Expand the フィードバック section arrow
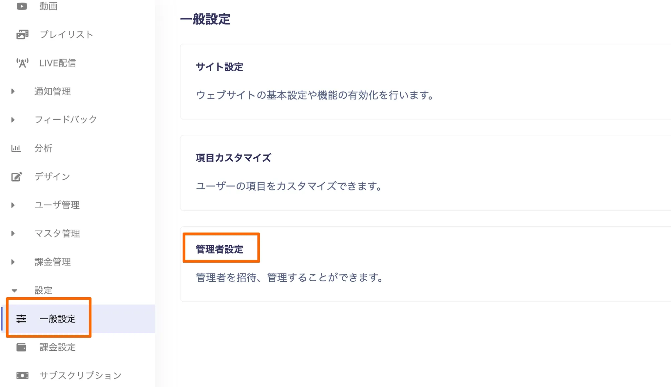Viewport: 671px width, 387px height. (x=13, y=120)
